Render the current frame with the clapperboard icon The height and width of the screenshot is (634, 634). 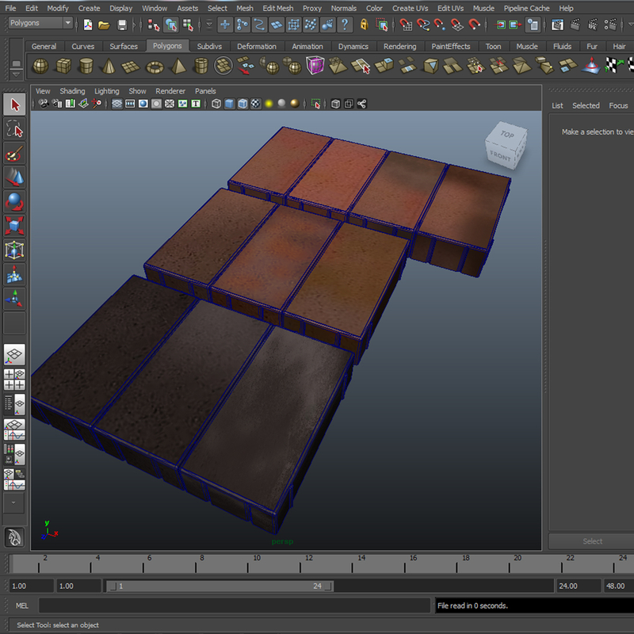tap(575, 26)
